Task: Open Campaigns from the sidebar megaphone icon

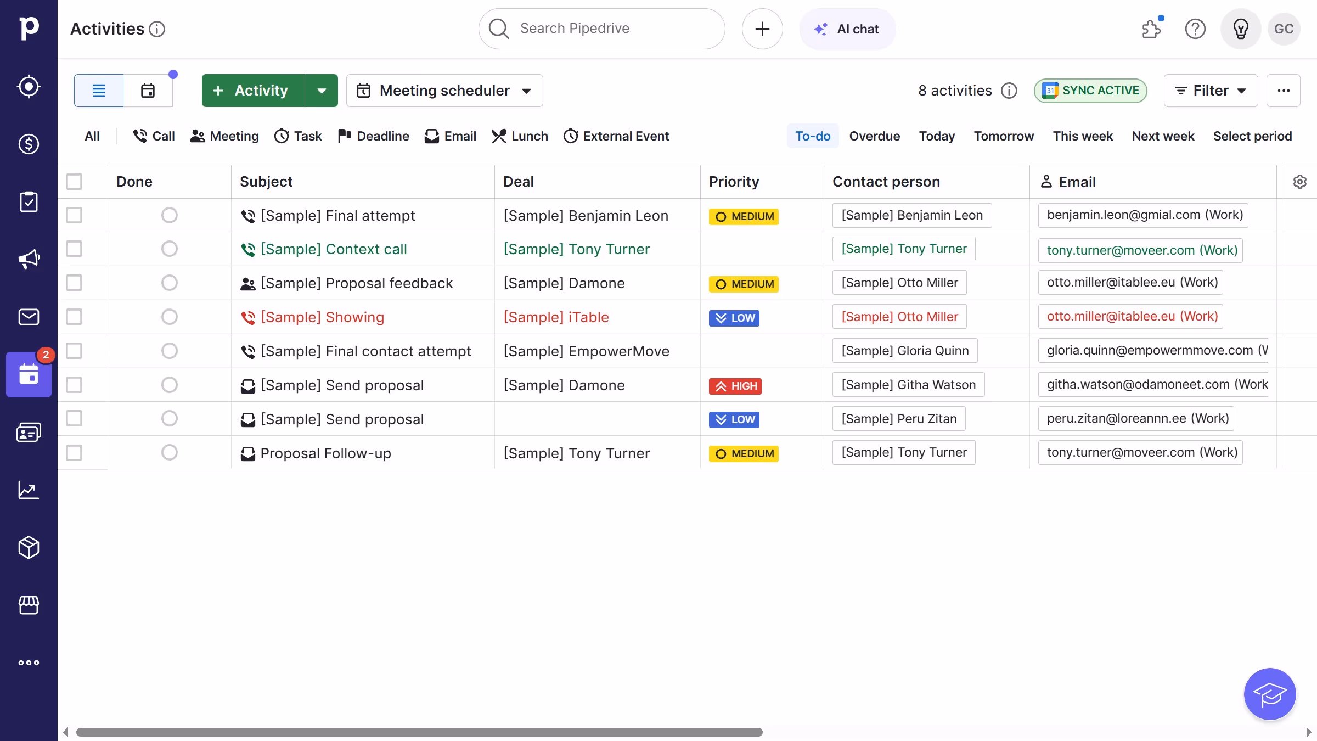Action: coord(29,259)
